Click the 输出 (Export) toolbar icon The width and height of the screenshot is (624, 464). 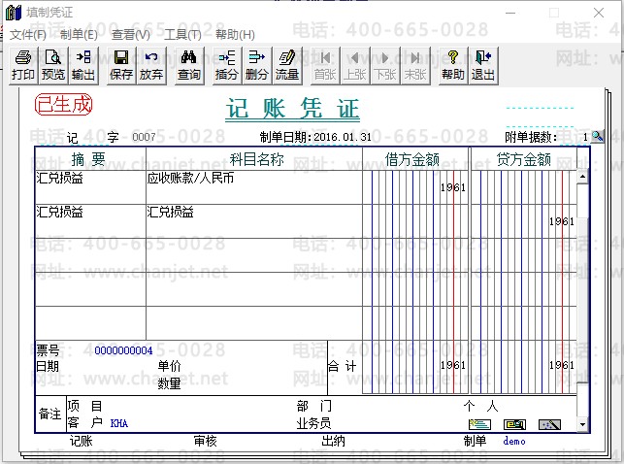pyautogui.click(x=83, y=65)
